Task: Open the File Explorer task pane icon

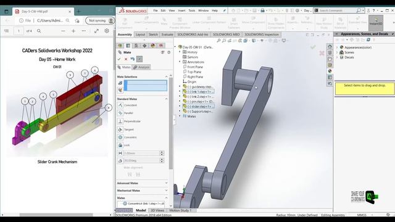Action: 330,59
